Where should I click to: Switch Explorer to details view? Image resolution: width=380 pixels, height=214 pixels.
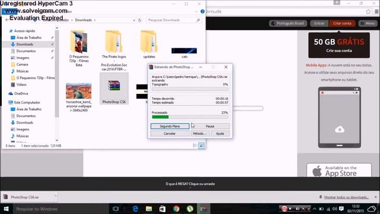(x=195, y=146)
